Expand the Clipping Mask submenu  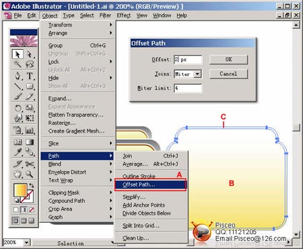[x=78, y=192]
